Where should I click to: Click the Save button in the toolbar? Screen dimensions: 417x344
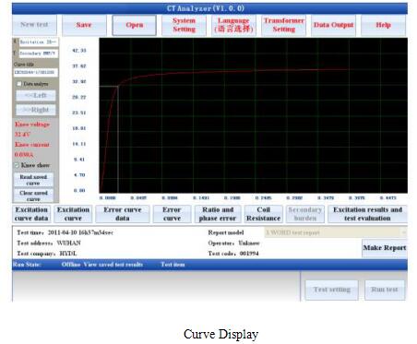coord(84,25)
